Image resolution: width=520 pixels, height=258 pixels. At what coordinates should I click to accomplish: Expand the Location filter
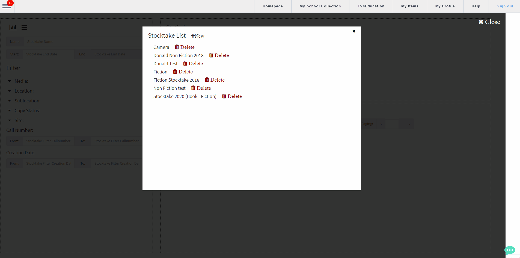[10, 91]
